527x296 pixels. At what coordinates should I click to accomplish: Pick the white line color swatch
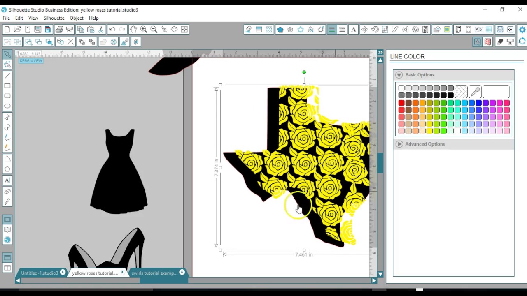(401, 88)
